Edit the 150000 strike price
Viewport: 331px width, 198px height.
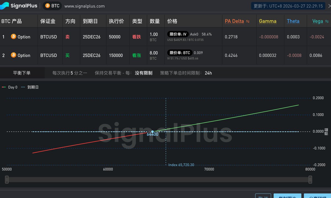(x=116, y=55)
